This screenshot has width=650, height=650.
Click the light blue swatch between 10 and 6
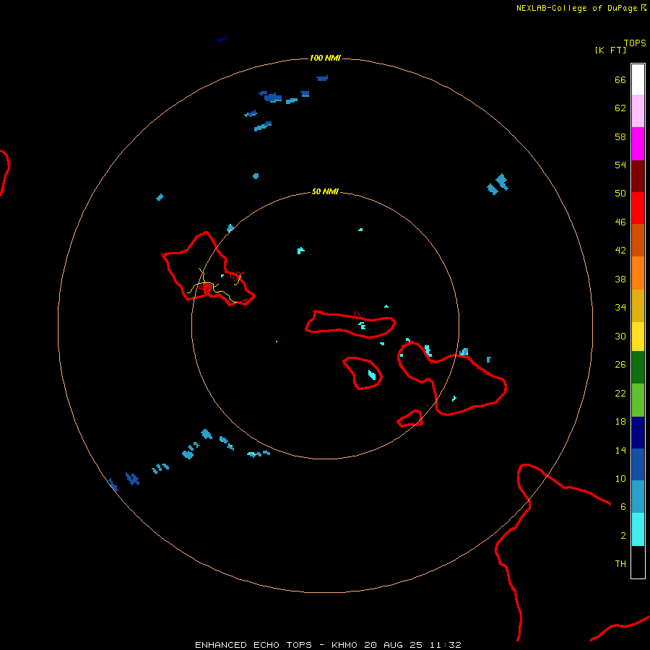(x=638, y=497)
